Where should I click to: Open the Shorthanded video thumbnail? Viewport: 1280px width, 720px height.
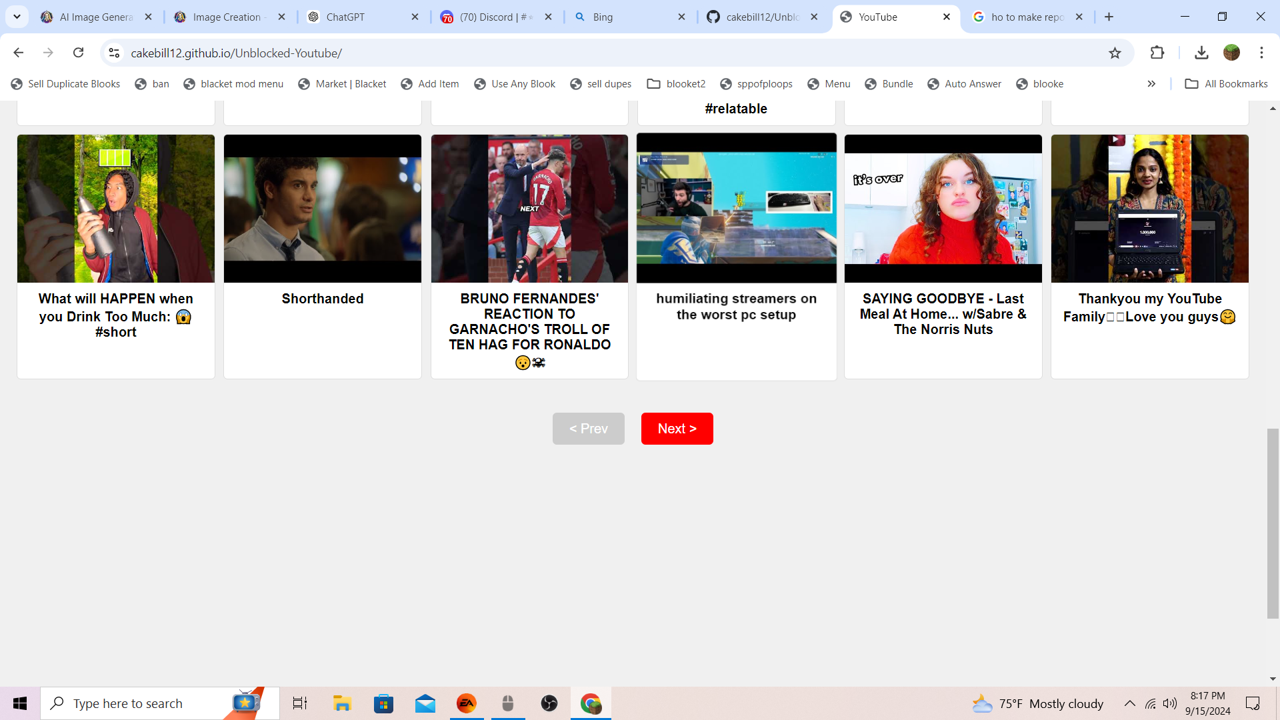click(x=323, y=209)
